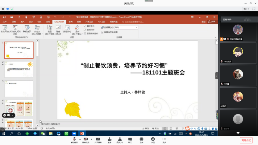
Task: Switch to the 视图 ribbon tab
Action: pyautogui.click(x=79, y=22)
